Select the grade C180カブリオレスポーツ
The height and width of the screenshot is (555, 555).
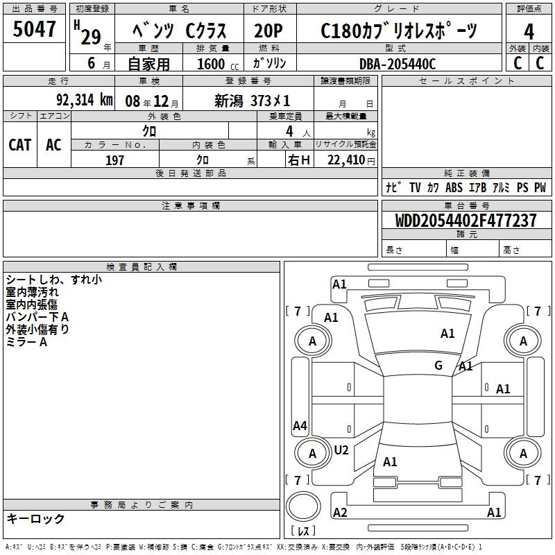coord(399,31)
